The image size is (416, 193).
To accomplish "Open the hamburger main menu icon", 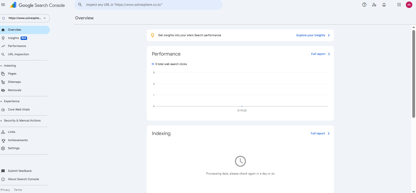I will (x=3, y=5).
